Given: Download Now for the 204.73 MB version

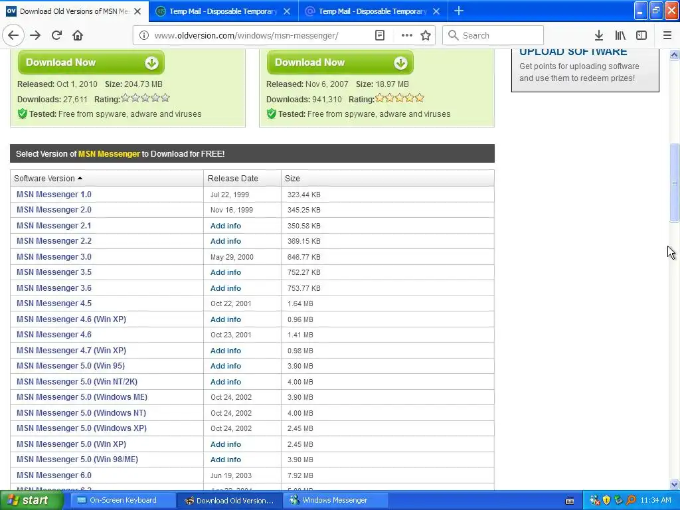Looking at the screenshot, I should point(91,62).
